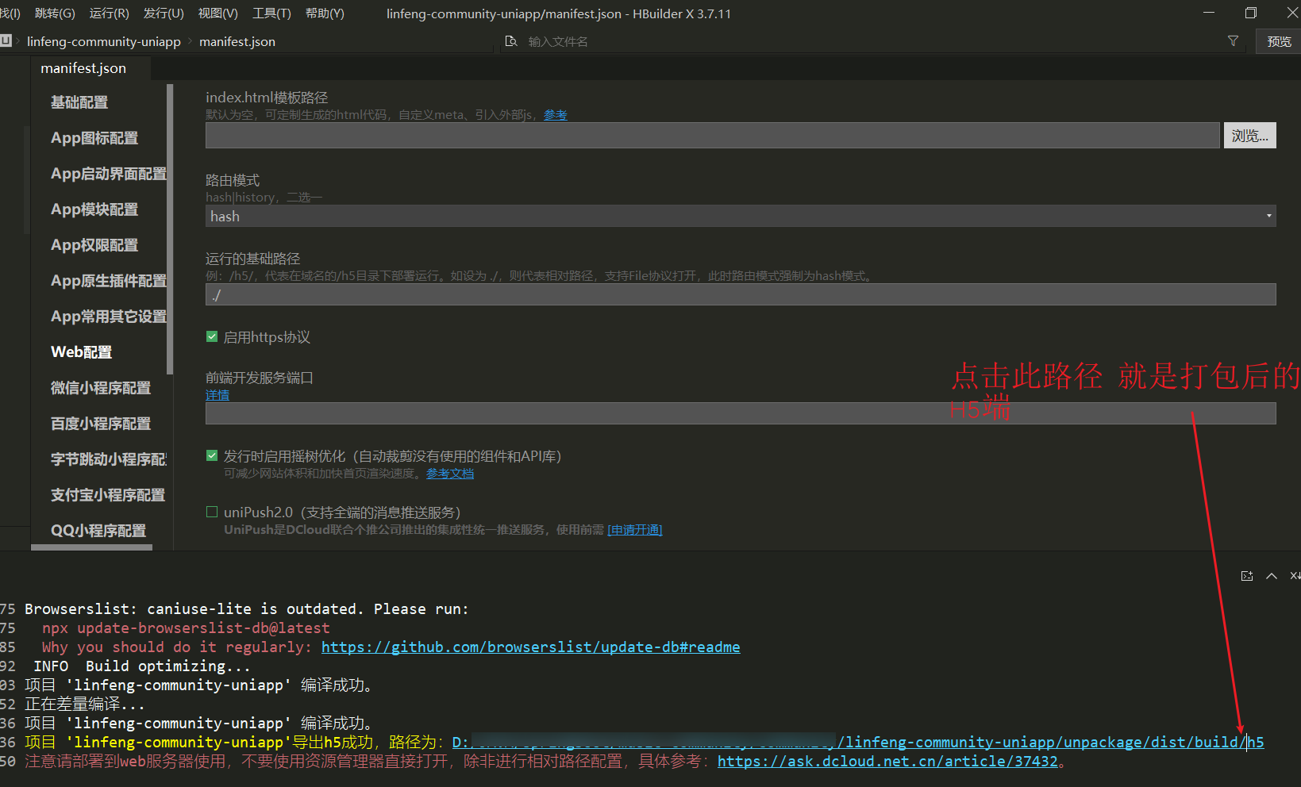
Task: Click the horizontal scrollbar under the config sidebar
Action: click(x=91, y=547)
